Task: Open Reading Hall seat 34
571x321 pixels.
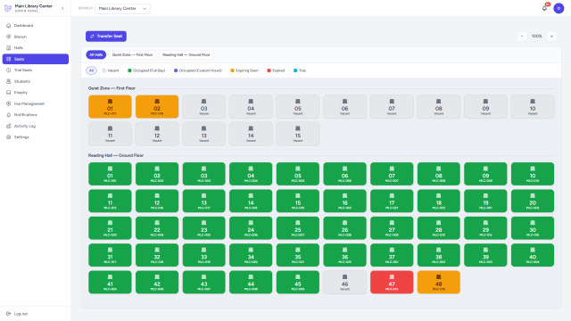Action: click(251, 255)
